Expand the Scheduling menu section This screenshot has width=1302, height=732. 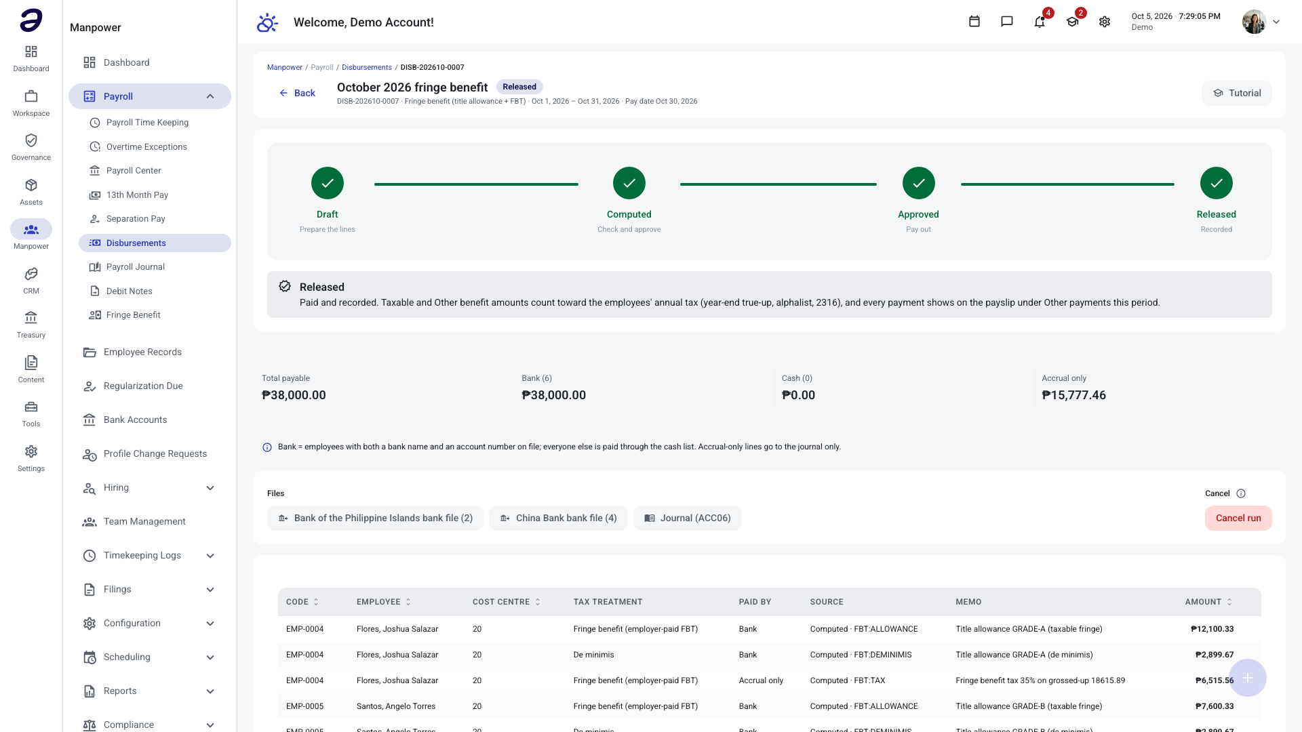pos(210,657)
